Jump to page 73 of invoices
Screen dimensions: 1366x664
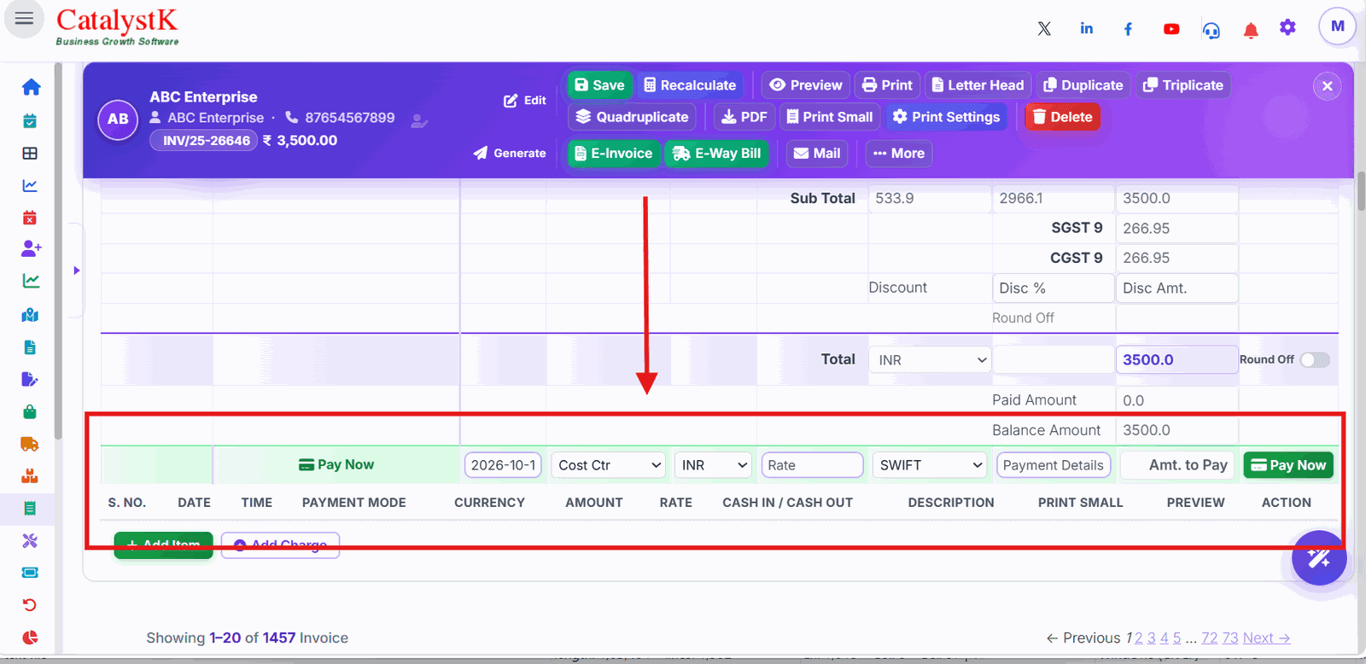pyautogui.click(x=1230, y=638)
